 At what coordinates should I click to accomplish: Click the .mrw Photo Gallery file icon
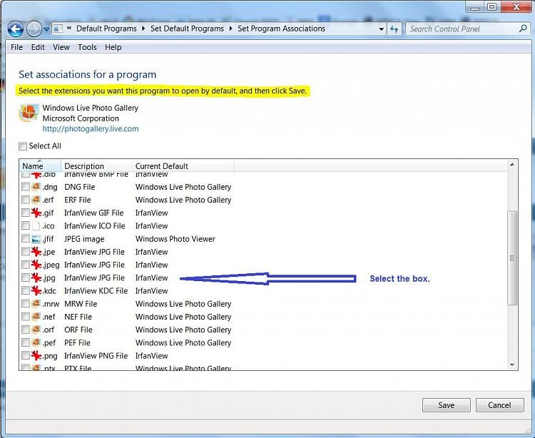coord(36,304)
